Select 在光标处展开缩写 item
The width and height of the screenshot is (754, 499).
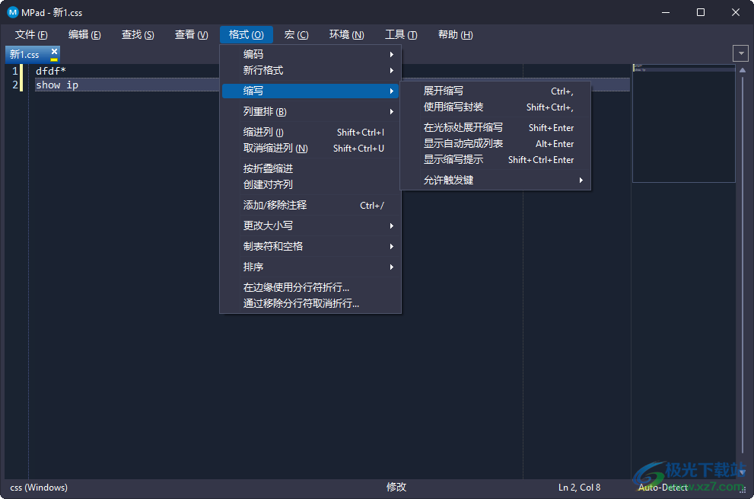coord(495,128)
